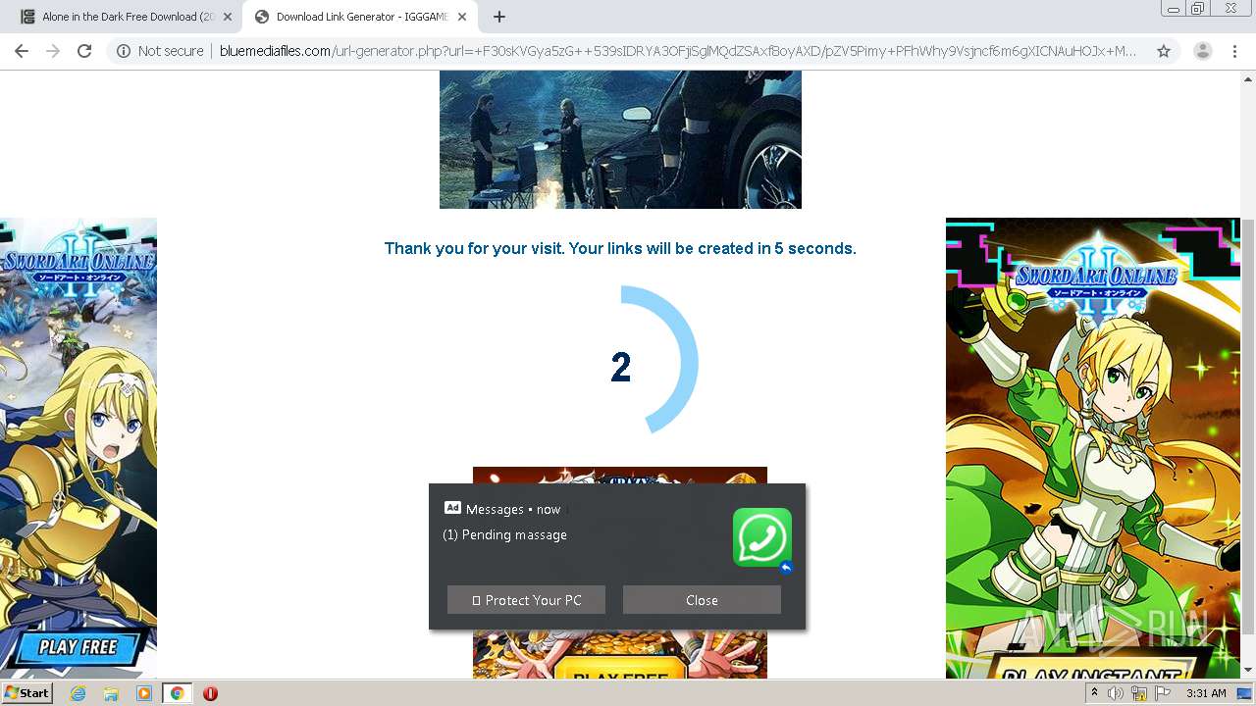
Task: Go forward in browser history
Action: [x=53, y=51]
